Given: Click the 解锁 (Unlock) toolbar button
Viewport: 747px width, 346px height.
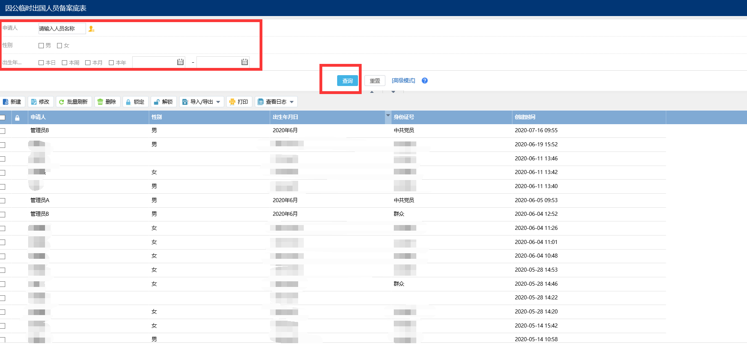Looking at the screenshot, I should coord(164,102).
